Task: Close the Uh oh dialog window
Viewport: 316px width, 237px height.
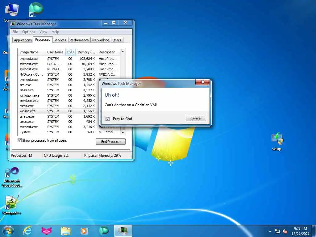Action: coord(202,82)
